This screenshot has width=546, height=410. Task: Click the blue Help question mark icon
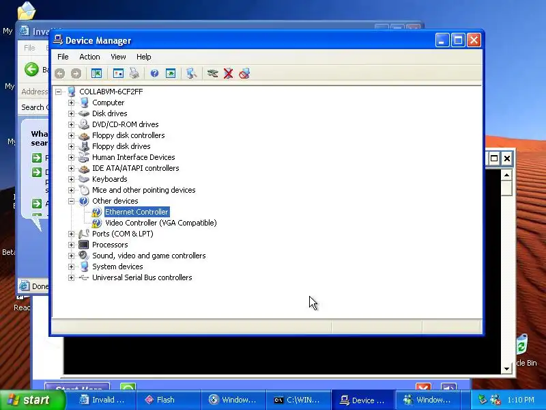point(154,73)
